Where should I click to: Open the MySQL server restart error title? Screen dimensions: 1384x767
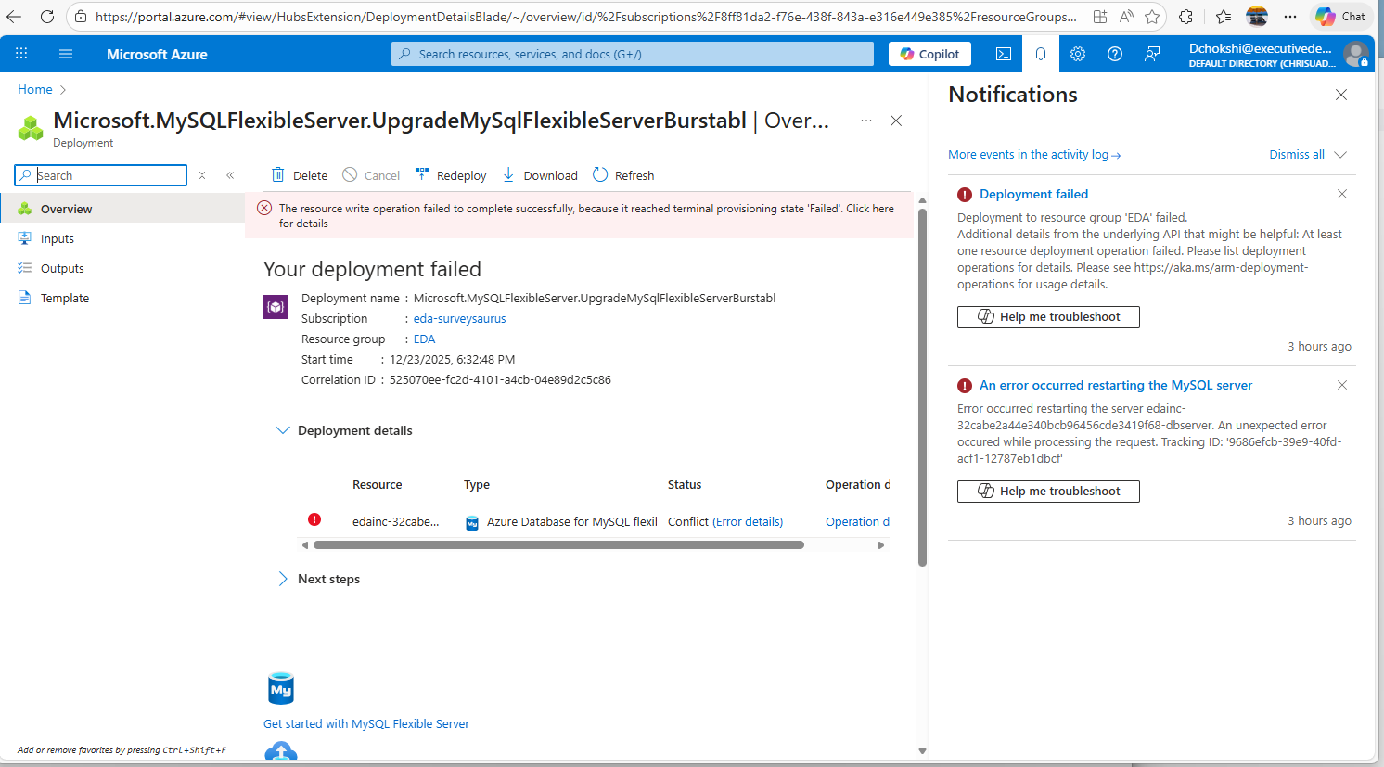point(1116,385)
